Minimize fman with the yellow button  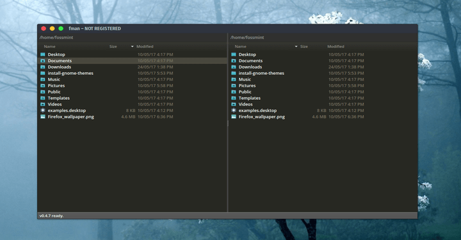pos(52,29)
